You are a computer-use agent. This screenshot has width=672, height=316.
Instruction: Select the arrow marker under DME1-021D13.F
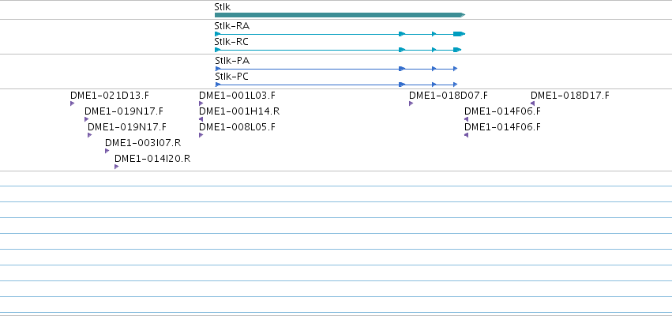[x=73, y=103]
